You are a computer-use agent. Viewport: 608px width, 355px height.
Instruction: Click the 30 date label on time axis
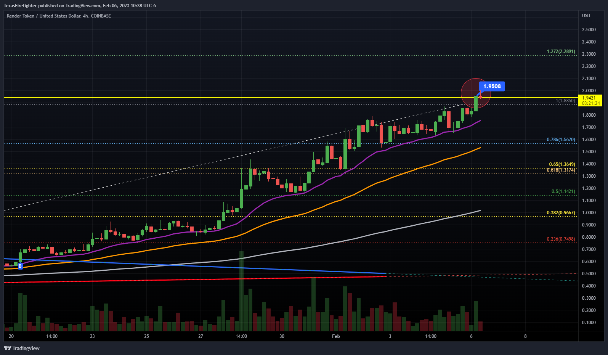[x=282, y=336]
